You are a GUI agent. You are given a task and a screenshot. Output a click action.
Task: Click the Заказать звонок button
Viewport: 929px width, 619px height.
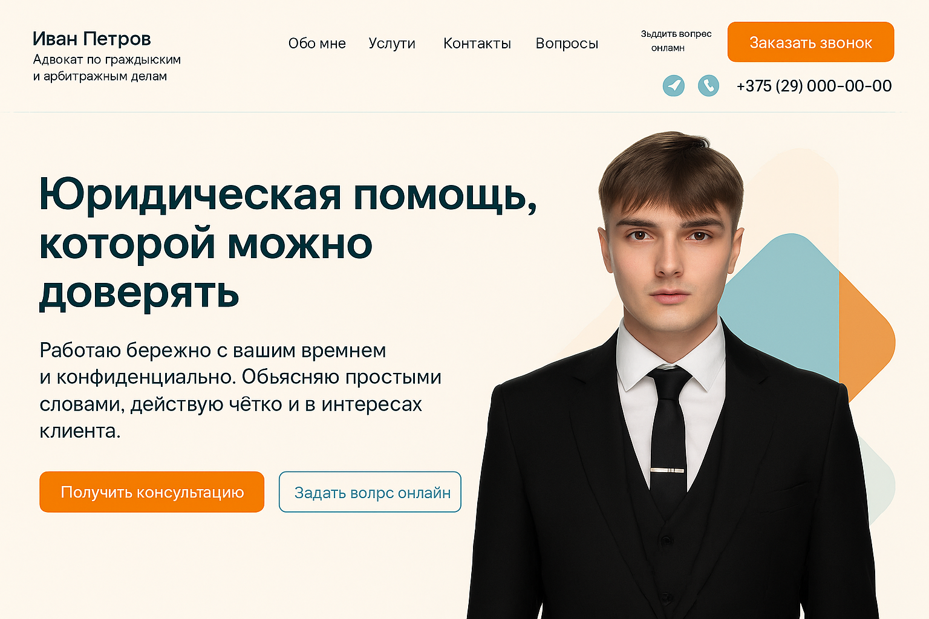tap(810, 42)
